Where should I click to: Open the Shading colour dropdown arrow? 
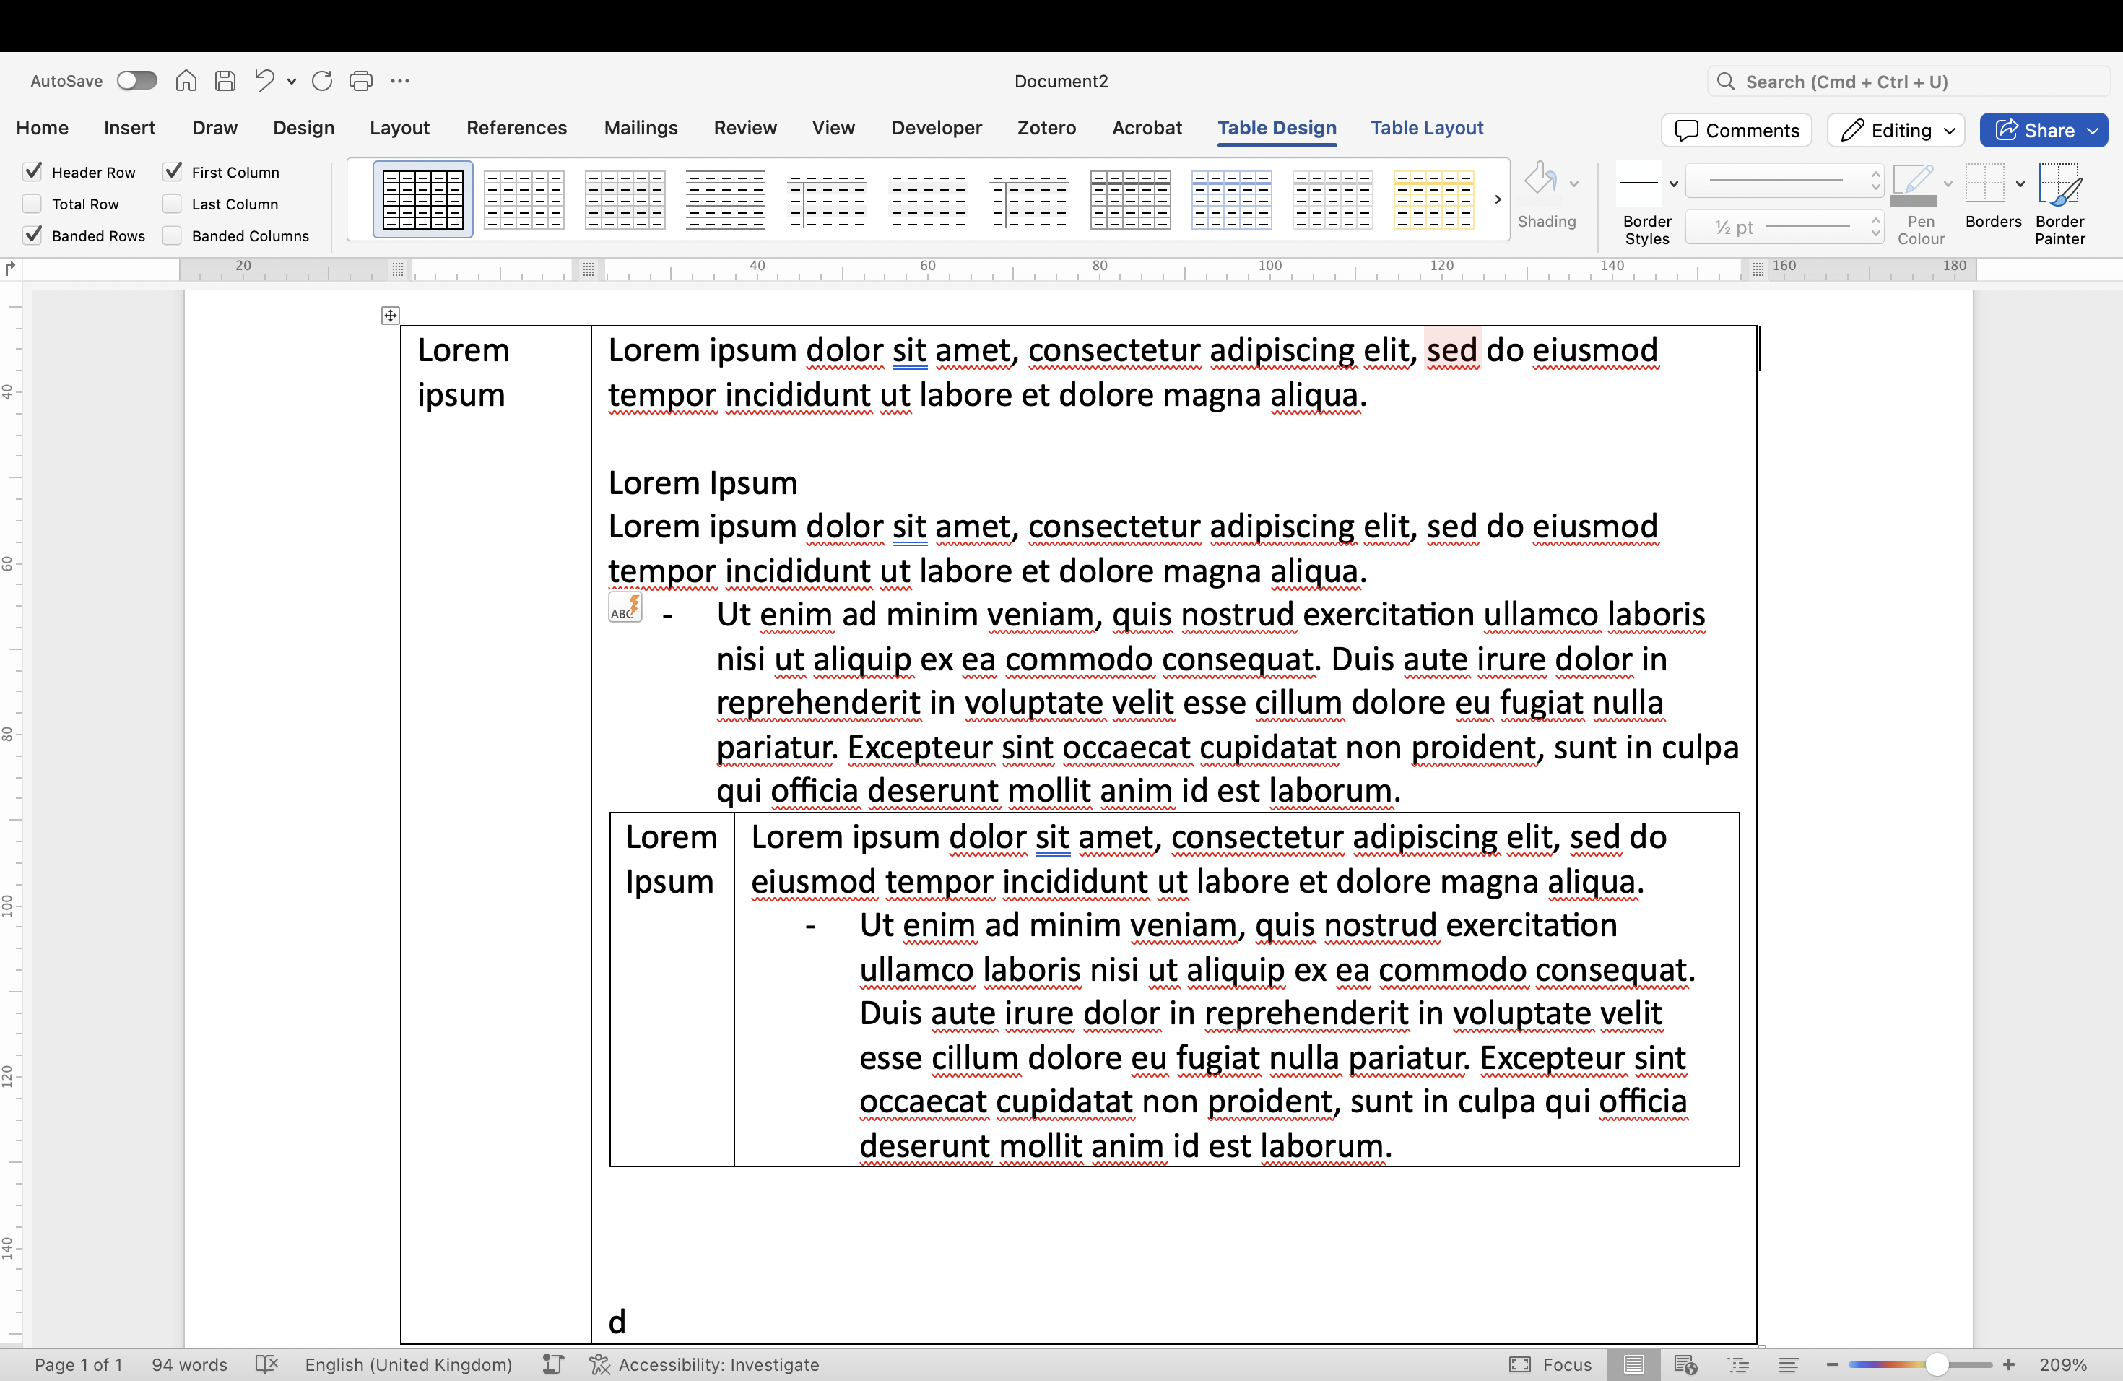[1574, 183]
